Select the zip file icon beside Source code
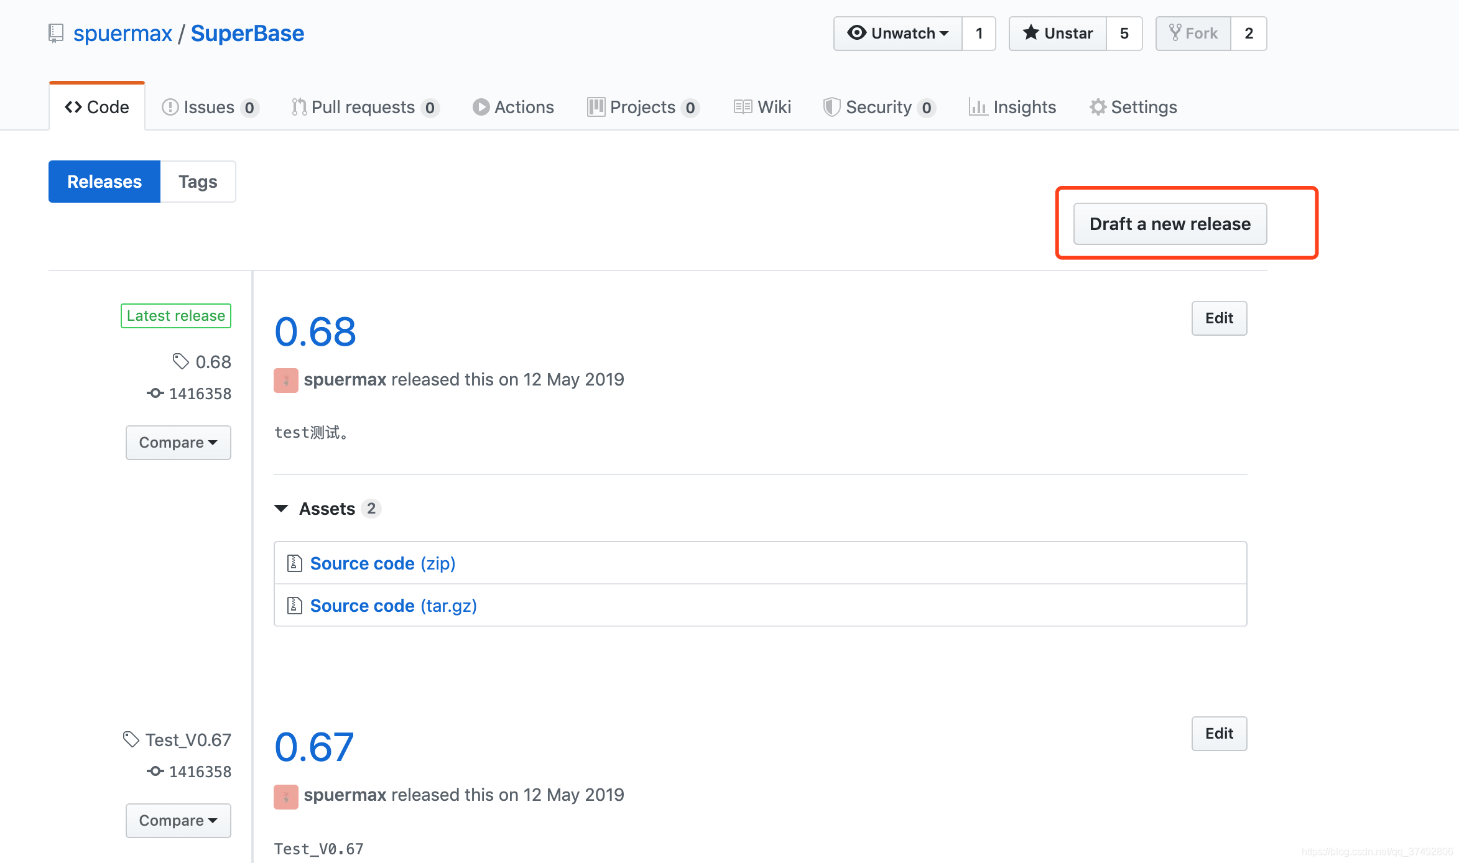The width and height of the screenshot is (1459, 863). point(294,563)
